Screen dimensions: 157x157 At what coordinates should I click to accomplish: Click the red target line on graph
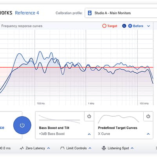(x=77, y=68)
